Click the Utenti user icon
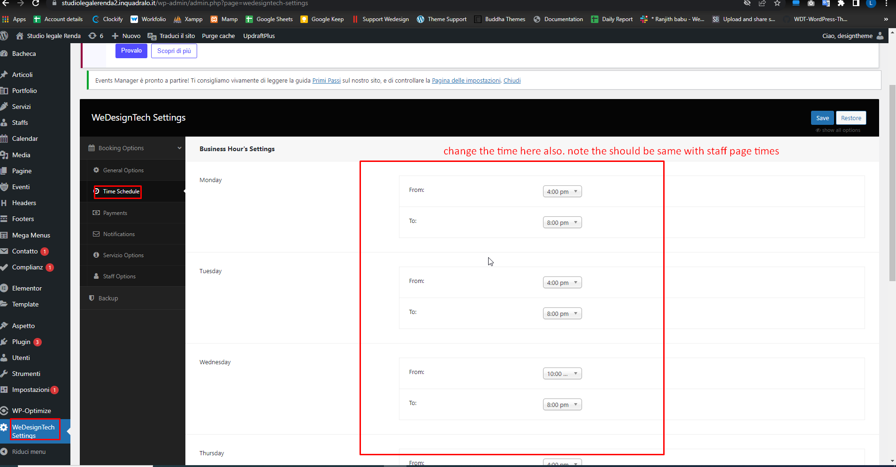 4,358
